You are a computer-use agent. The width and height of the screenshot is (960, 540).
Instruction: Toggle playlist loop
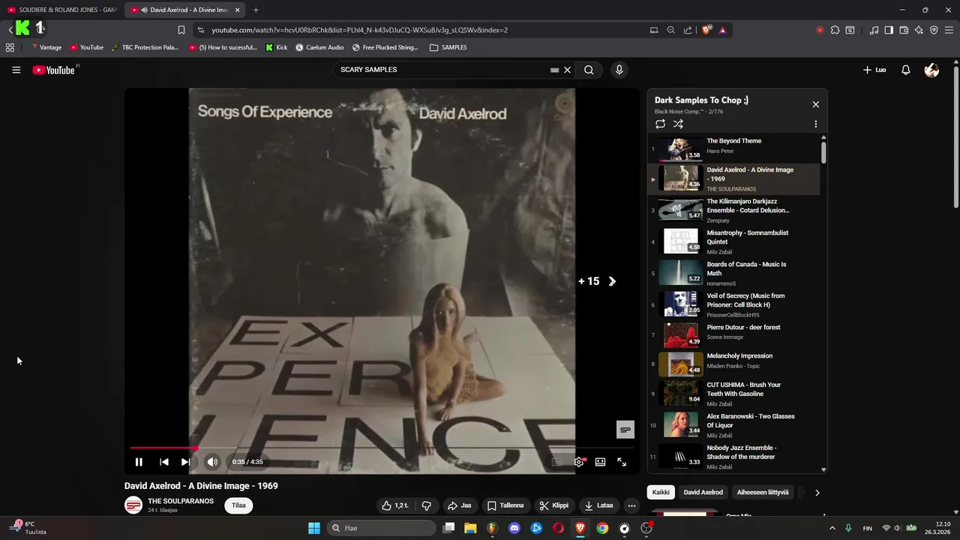point(660,124)
